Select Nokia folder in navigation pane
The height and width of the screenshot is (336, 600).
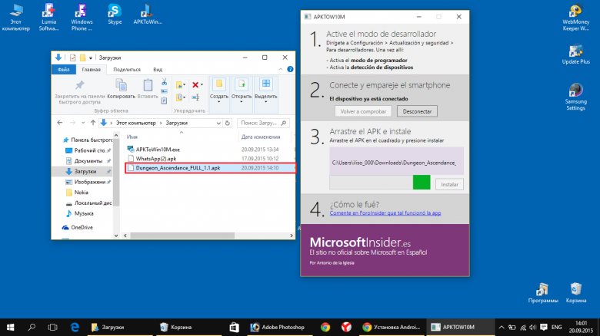coord(81,193)
